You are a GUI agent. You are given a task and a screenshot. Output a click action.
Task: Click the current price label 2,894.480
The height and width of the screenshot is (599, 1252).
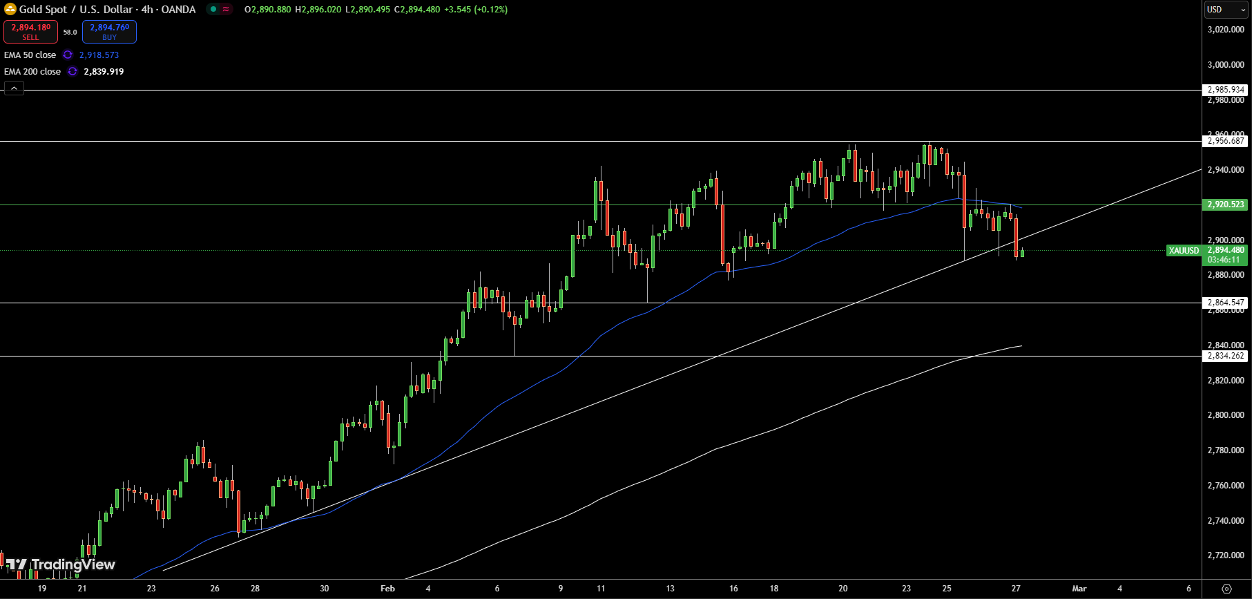[1226, 250]
